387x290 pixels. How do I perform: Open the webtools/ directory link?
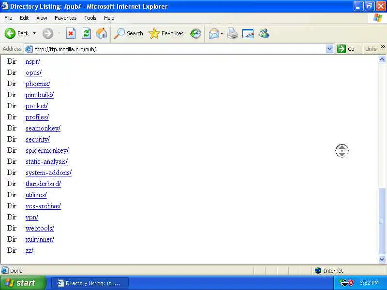(40, 228)
